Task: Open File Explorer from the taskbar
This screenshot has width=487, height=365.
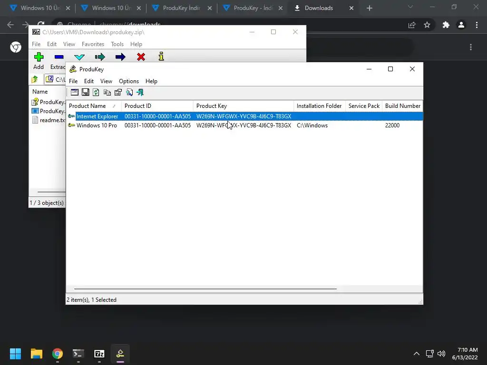Action: (36, 354)
